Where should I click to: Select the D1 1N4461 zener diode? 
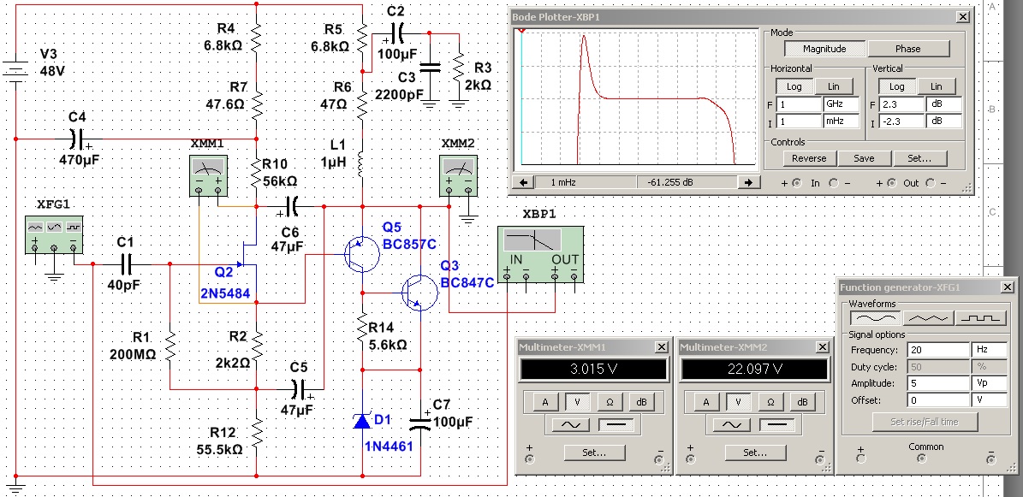362,421
